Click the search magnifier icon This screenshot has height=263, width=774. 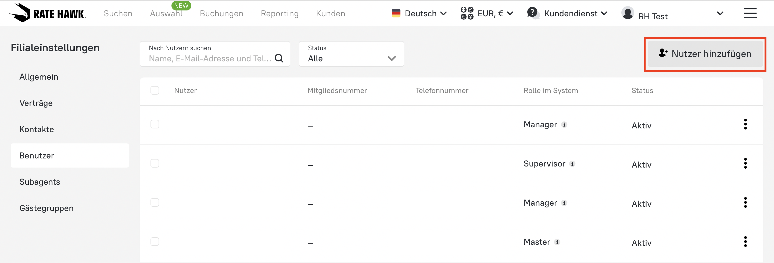click(279, 58)
